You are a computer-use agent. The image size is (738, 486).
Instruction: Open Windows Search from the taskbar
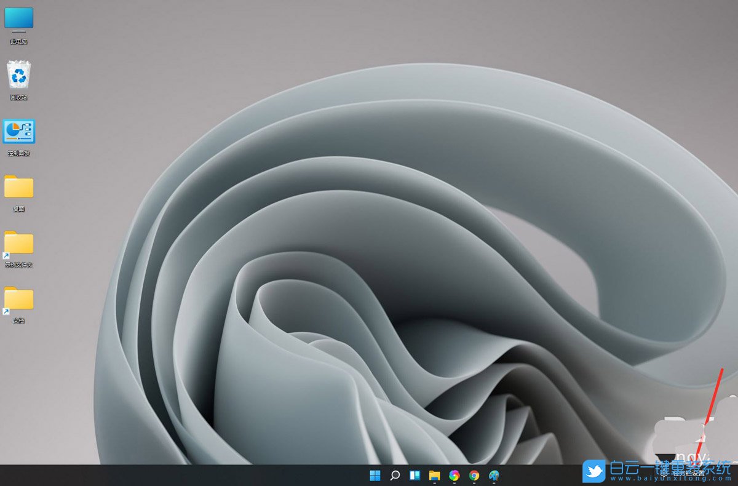pyautogui.click(x=395, y=475)
